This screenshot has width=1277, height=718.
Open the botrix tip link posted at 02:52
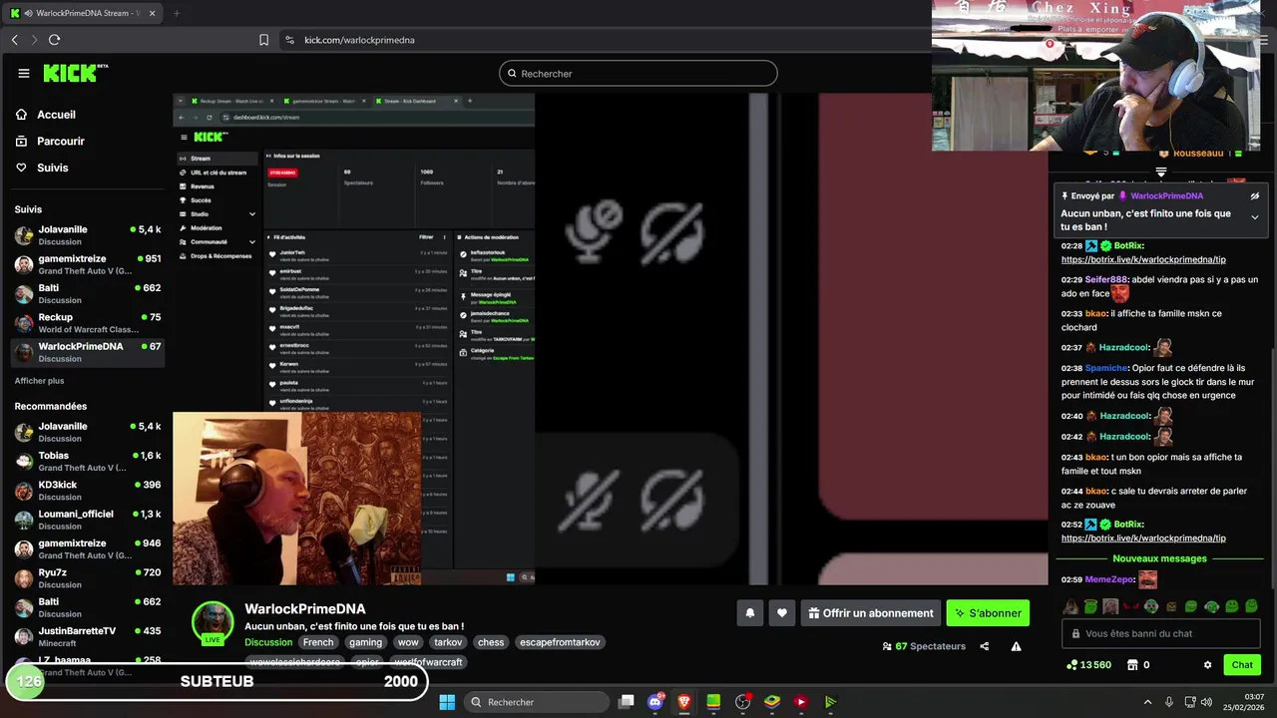(x=1143, y=538)
